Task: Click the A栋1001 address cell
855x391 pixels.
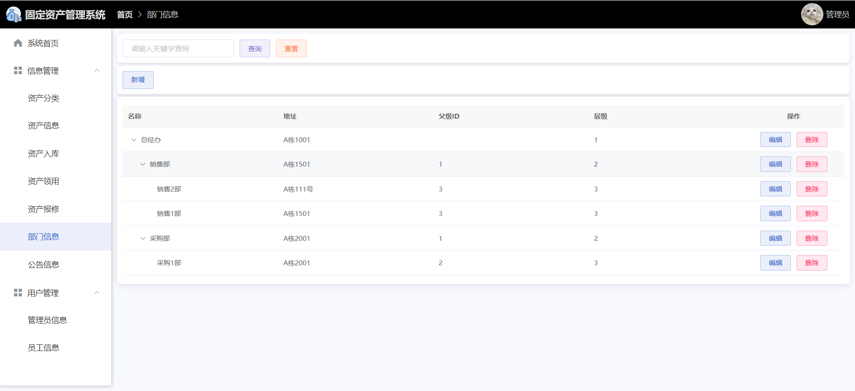Action: [x=297, y=140]
